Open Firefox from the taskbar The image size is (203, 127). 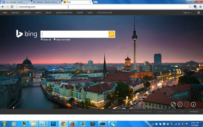[73, 124]
